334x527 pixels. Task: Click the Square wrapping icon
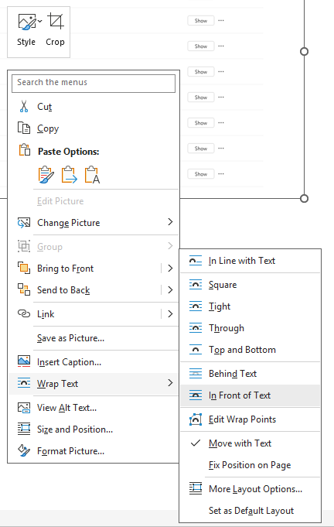tap(196, 285)
